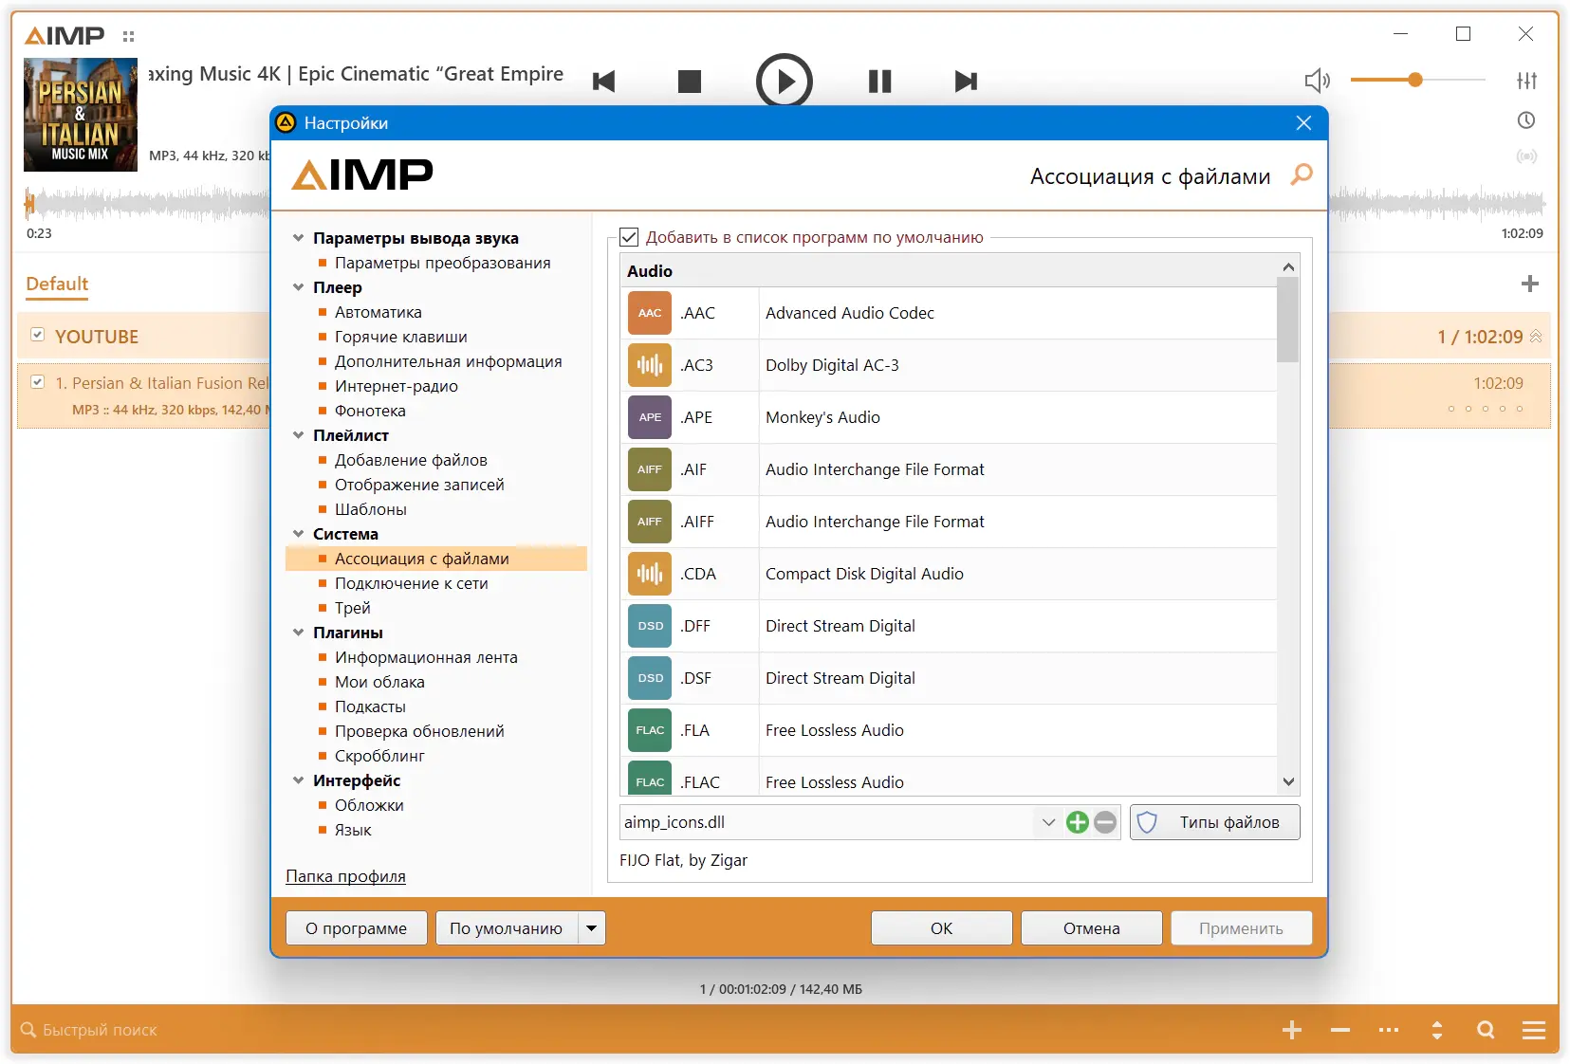Screen dimensions: 1570x1064
Task: Select the .AC3 file type icon
Action: 650,365
